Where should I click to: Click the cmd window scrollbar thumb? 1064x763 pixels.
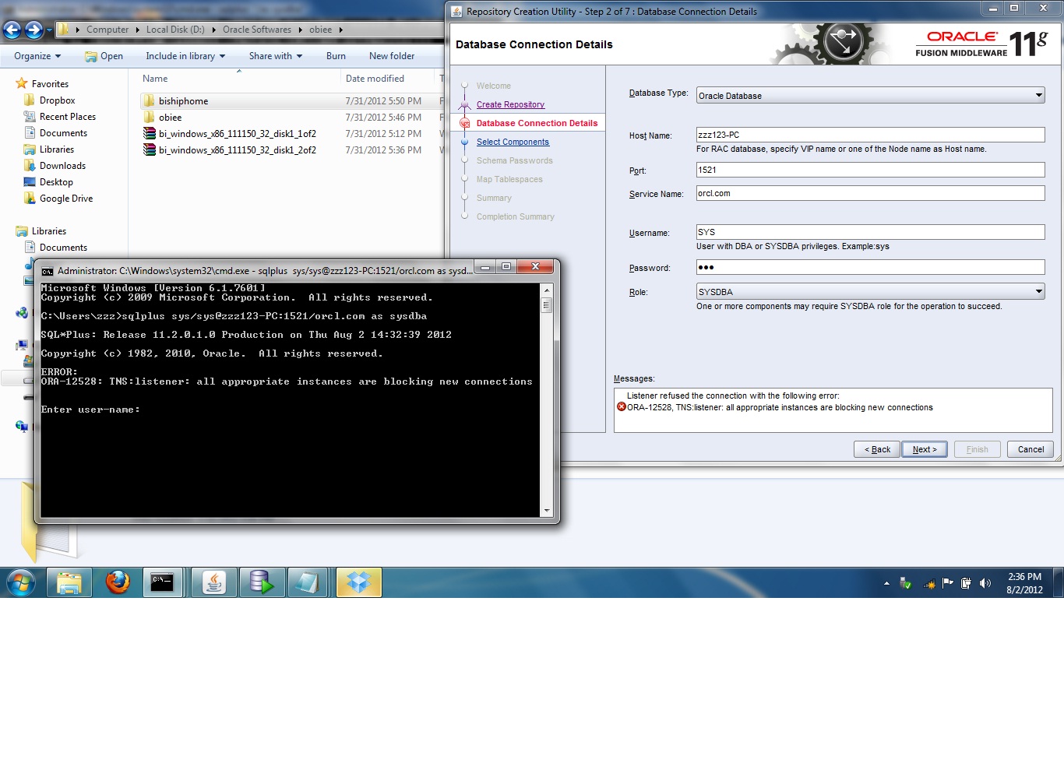click(547, 306)
